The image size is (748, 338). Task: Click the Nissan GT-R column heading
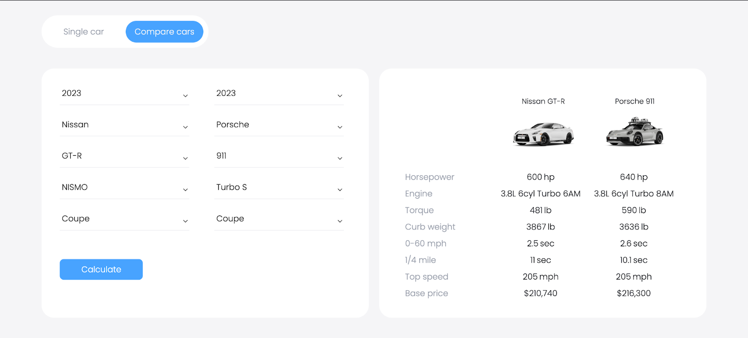[543, 101]
